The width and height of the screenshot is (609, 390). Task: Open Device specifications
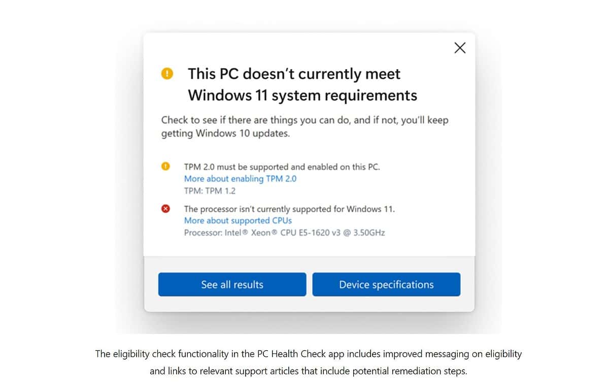pyautogui.click(x=386, y=284)
